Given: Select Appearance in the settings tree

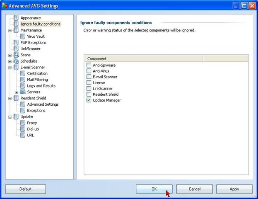Looking at the screenshot, I should coord(31,18).
